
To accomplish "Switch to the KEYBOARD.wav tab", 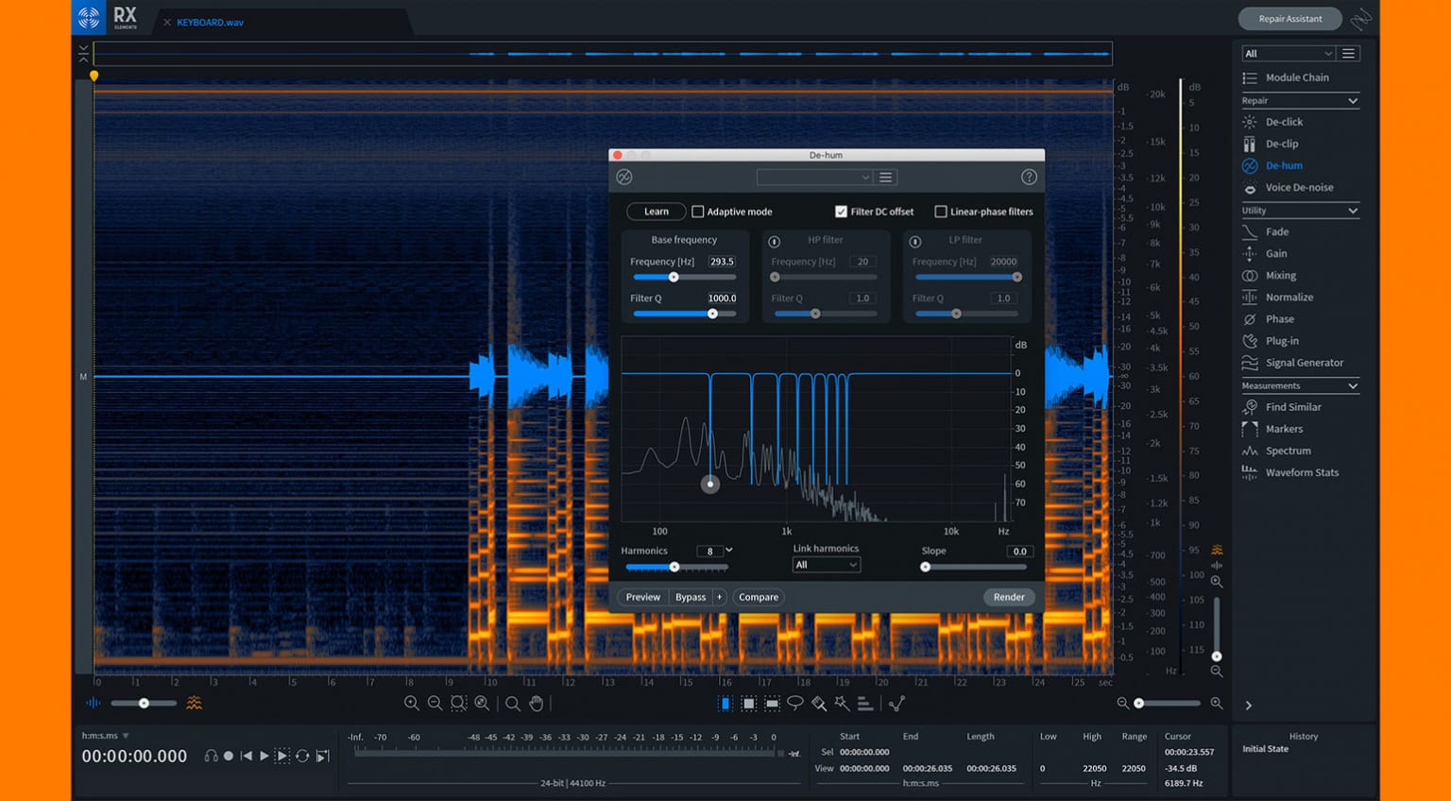I will (x=210, y=22).
